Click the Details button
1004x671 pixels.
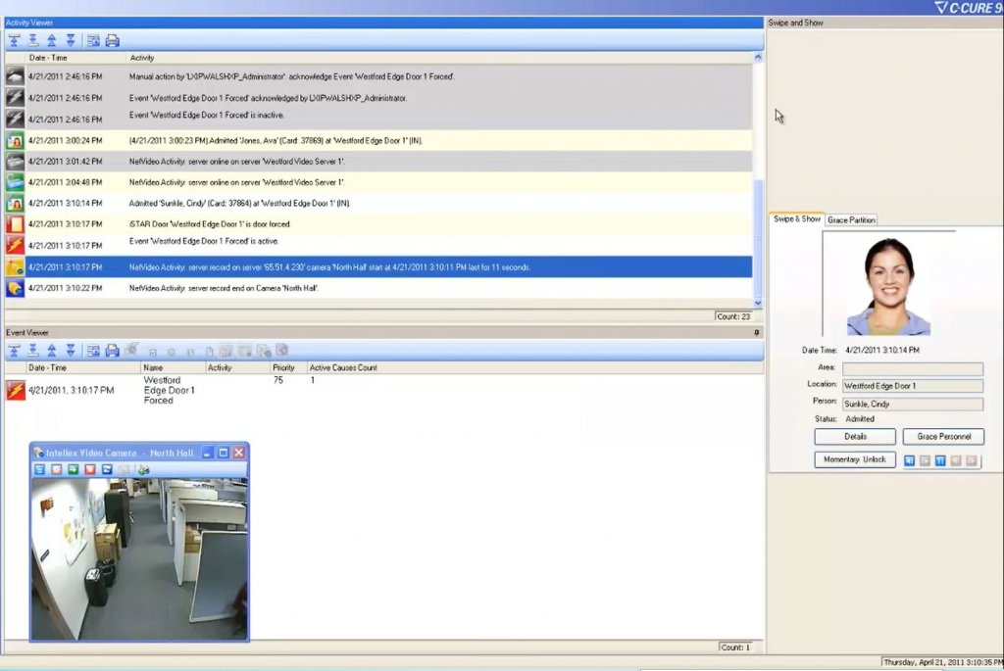tap(855, 437)
